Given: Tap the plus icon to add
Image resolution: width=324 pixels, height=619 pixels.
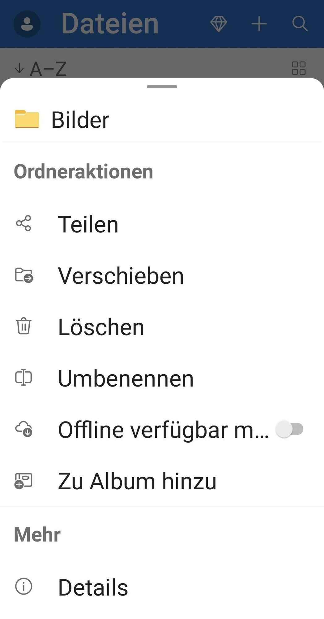Looking at the screenshot, I should (259, 24).
